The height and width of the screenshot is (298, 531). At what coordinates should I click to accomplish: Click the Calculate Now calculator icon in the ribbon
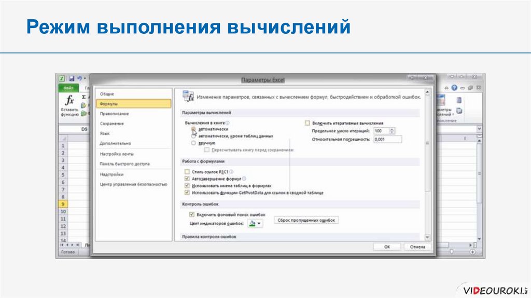point(459,100)
